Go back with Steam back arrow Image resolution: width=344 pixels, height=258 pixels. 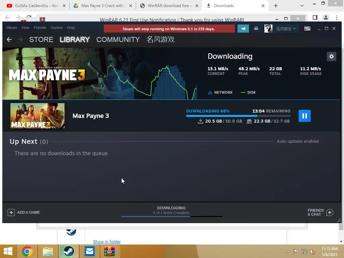9,40
